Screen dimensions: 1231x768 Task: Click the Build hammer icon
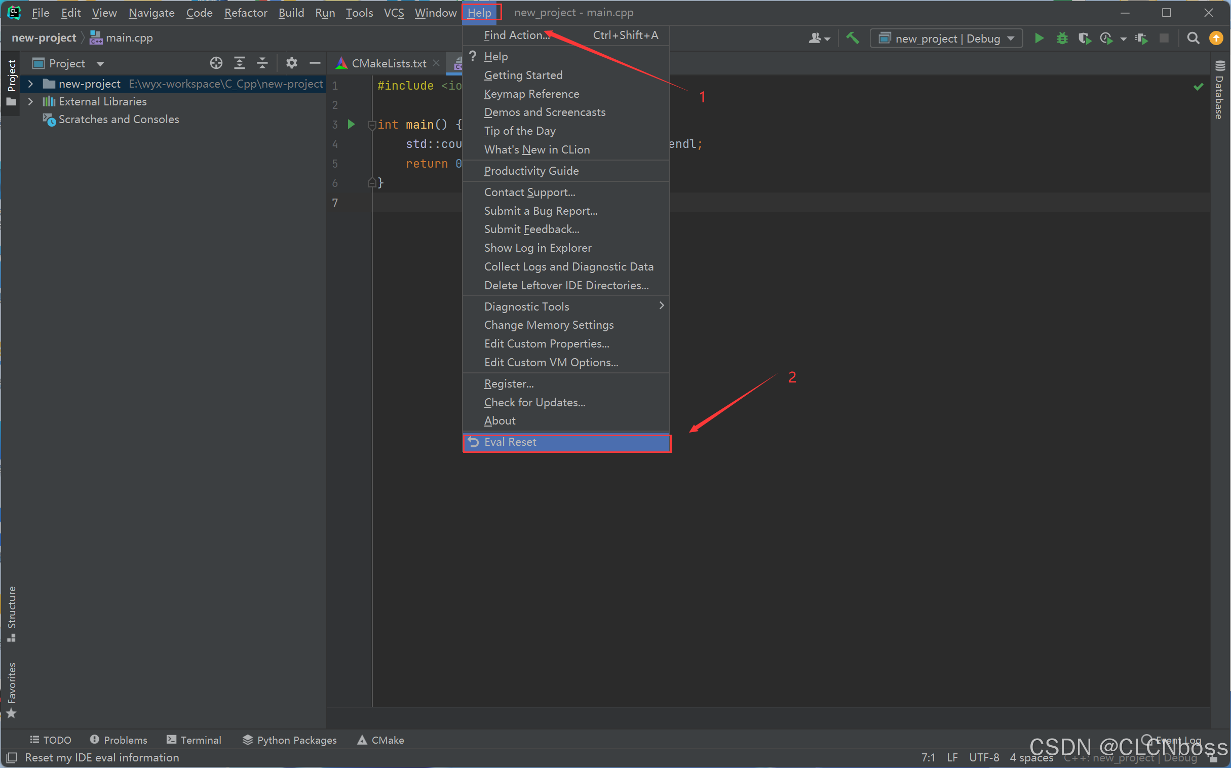[x=853, y=38]
